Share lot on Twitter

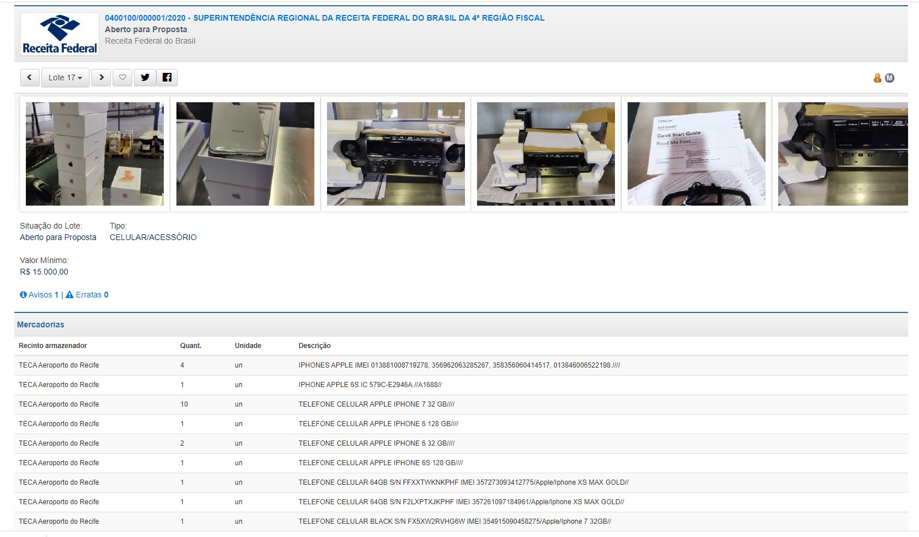[145, 78]
